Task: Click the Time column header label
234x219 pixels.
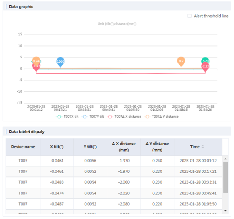Action: 195,147
